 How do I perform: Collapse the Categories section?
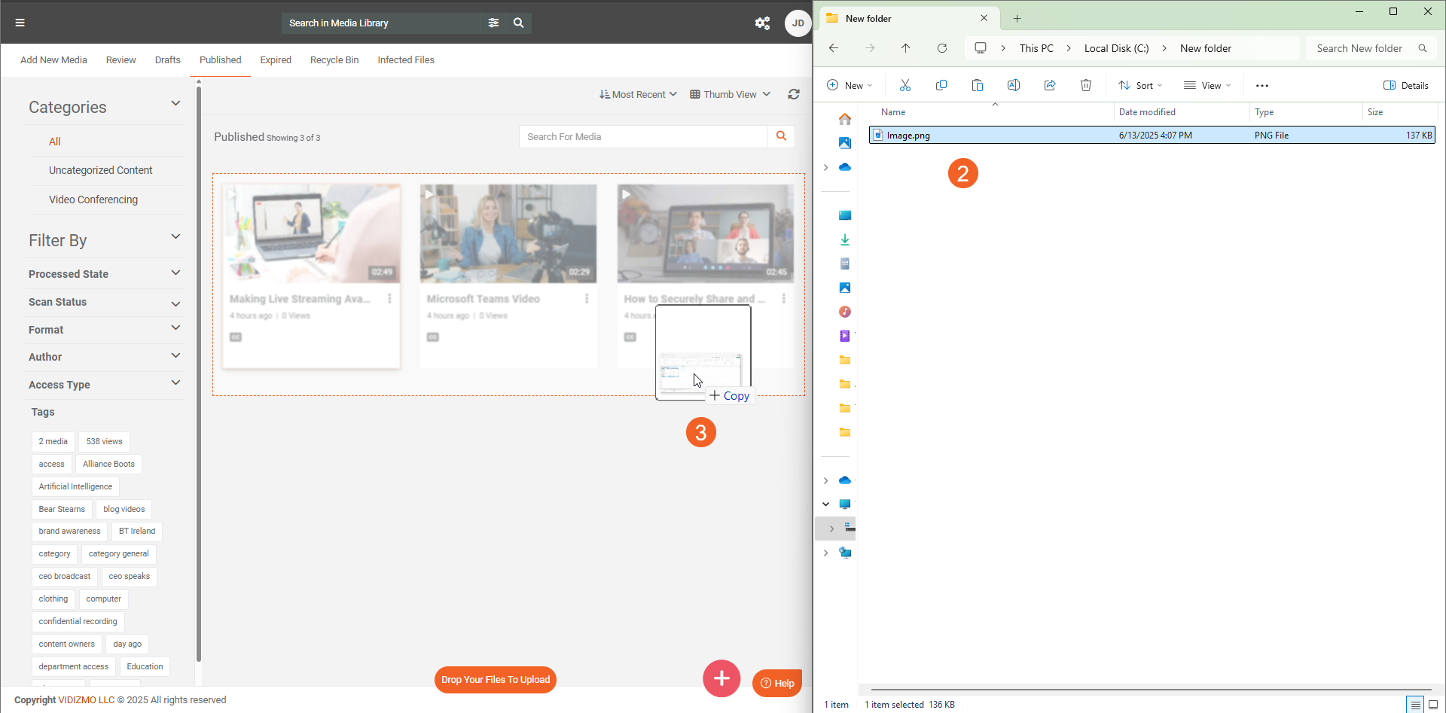click(x=175, y=104)
